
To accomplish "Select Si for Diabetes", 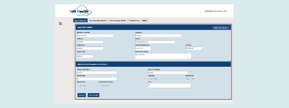I will point(150,79).
